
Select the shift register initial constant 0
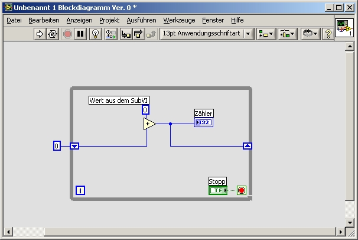57,145
